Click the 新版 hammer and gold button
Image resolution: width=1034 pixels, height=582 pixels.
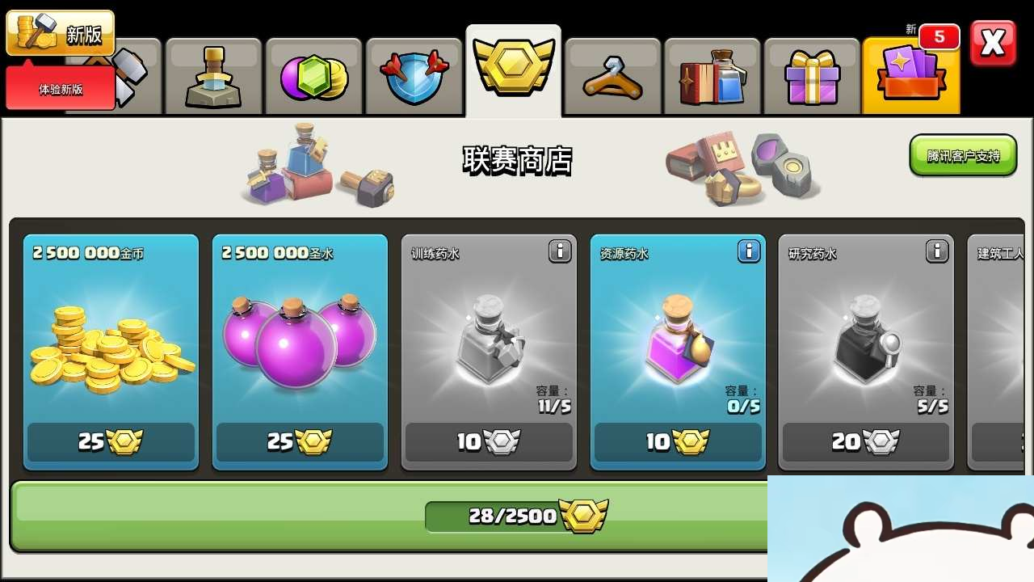pyautogui.click(x=61, y=33)
